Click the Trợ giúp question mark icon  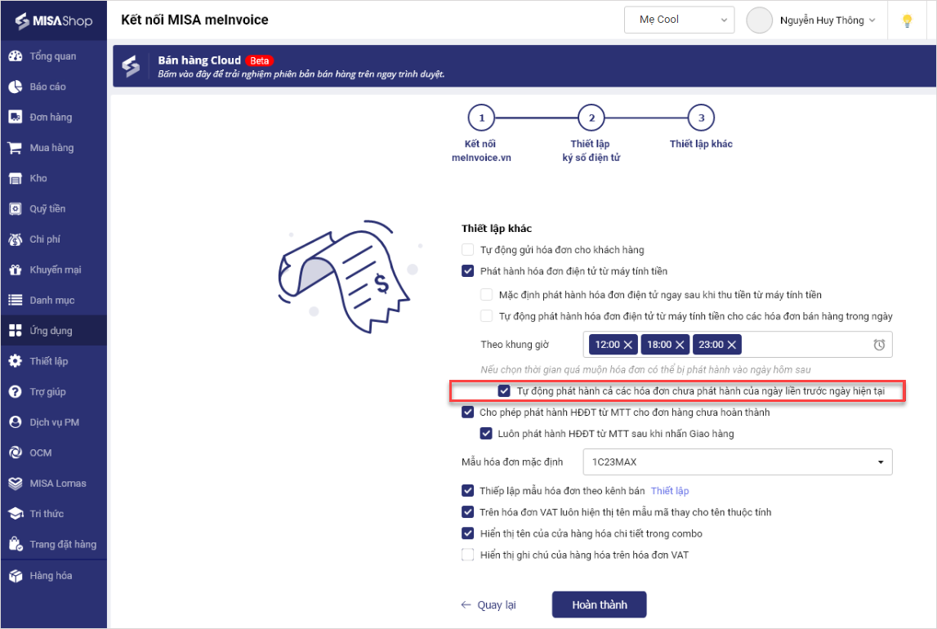(x=15, y=391)
